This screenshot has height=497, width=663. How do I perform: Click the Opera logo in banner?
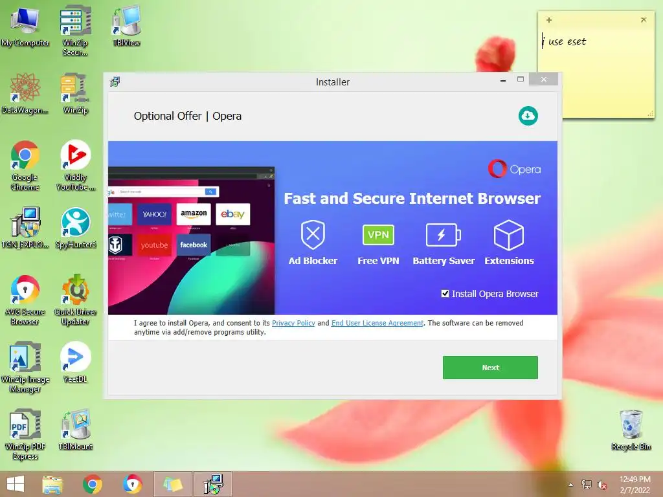tap(514, 169)
